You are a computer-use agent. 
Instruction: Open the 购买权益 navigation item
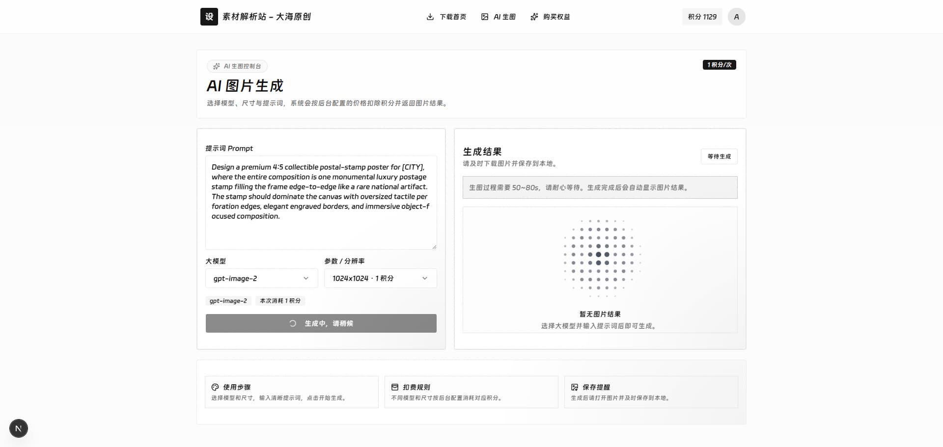click(x=551, y=17)
